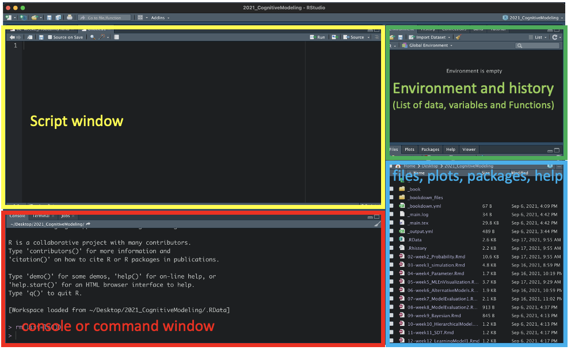Screen dimensions: 571x350
Task: Check the box next to _bookdown.yml
Action: tap(392, 206)
